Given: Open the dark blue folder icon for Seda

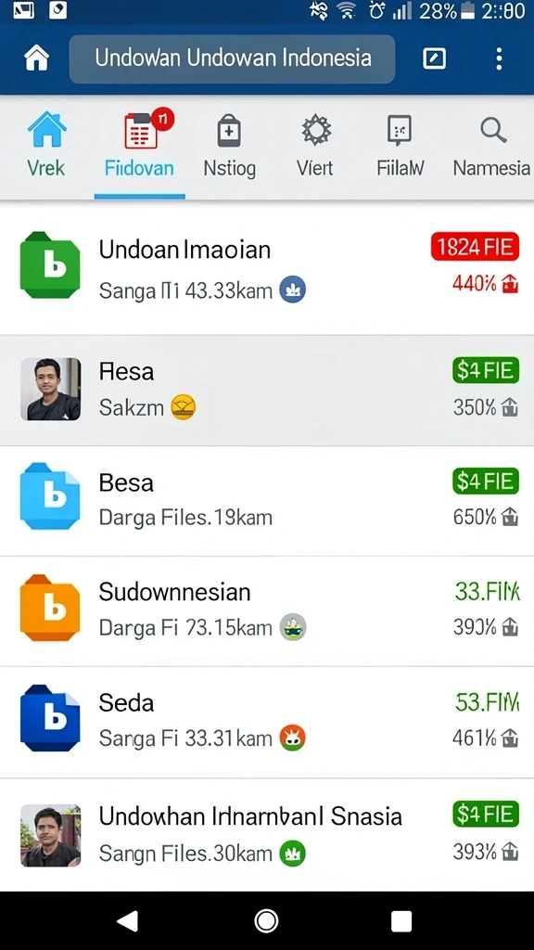Looking at the screenshot, I should point(50,718).
